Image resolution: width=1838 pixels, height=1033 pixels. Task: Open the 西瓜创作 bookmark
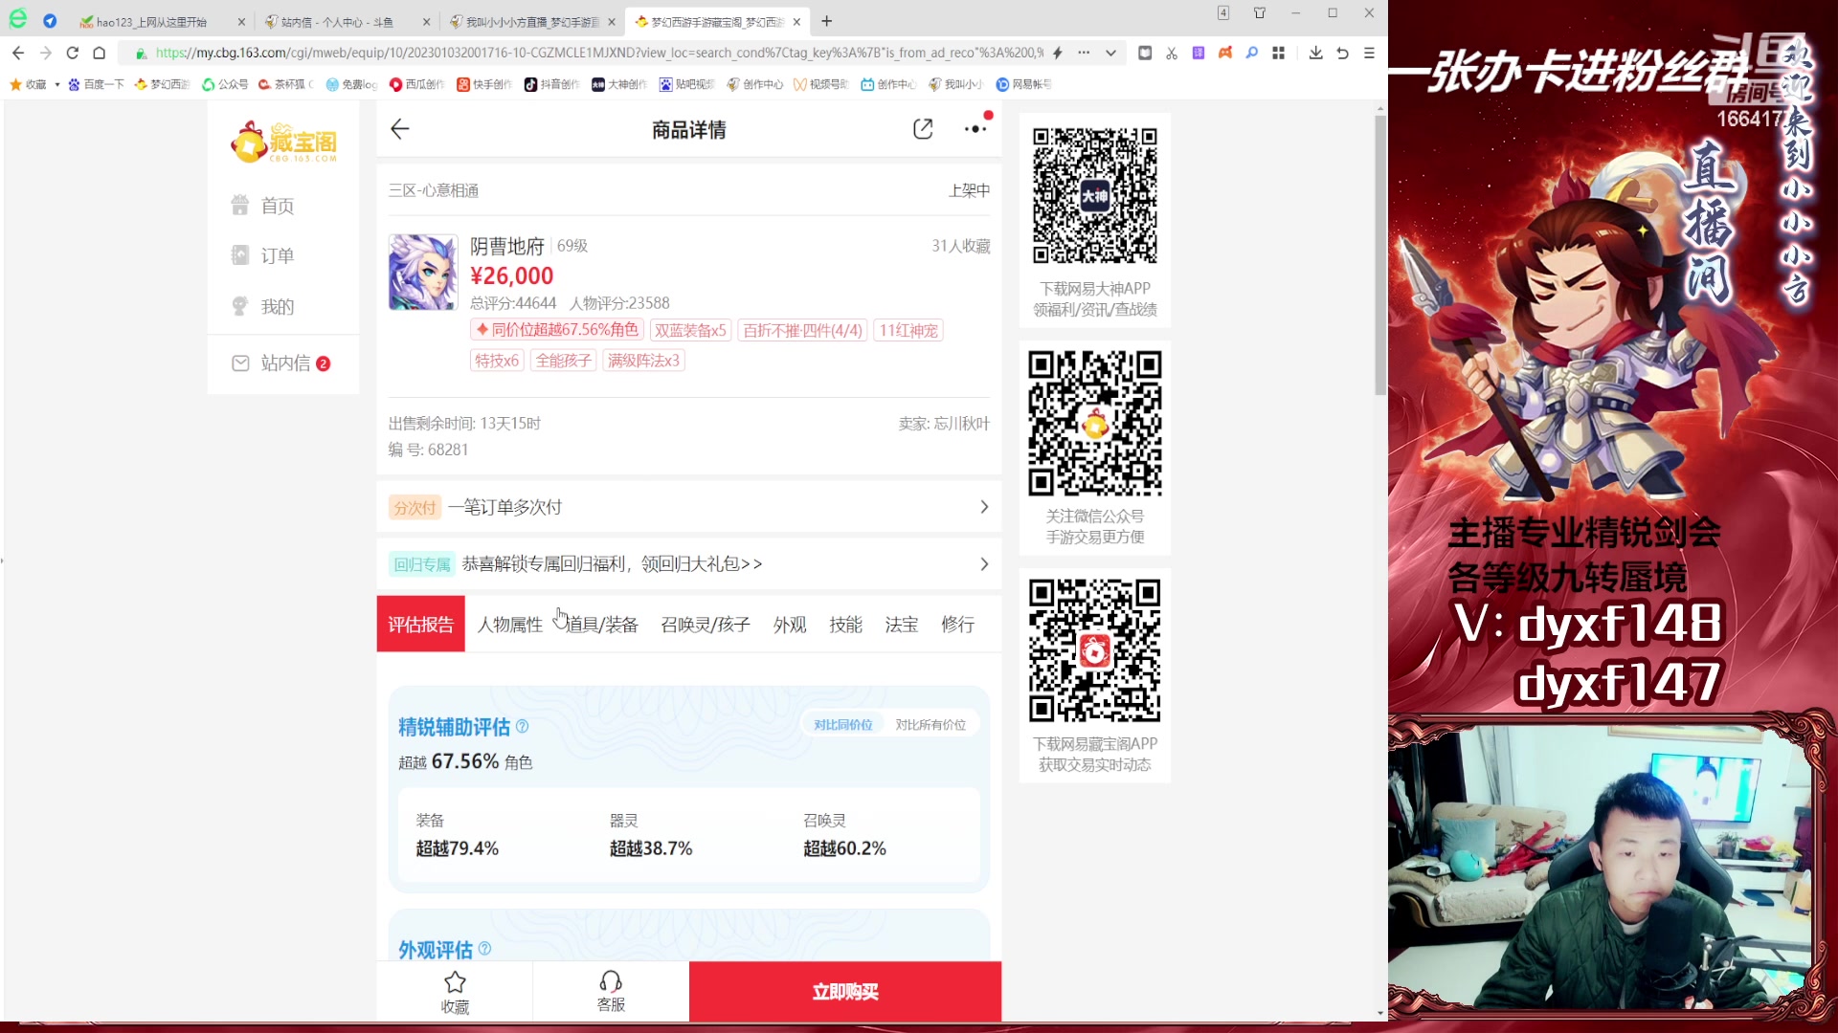[416, 84]
